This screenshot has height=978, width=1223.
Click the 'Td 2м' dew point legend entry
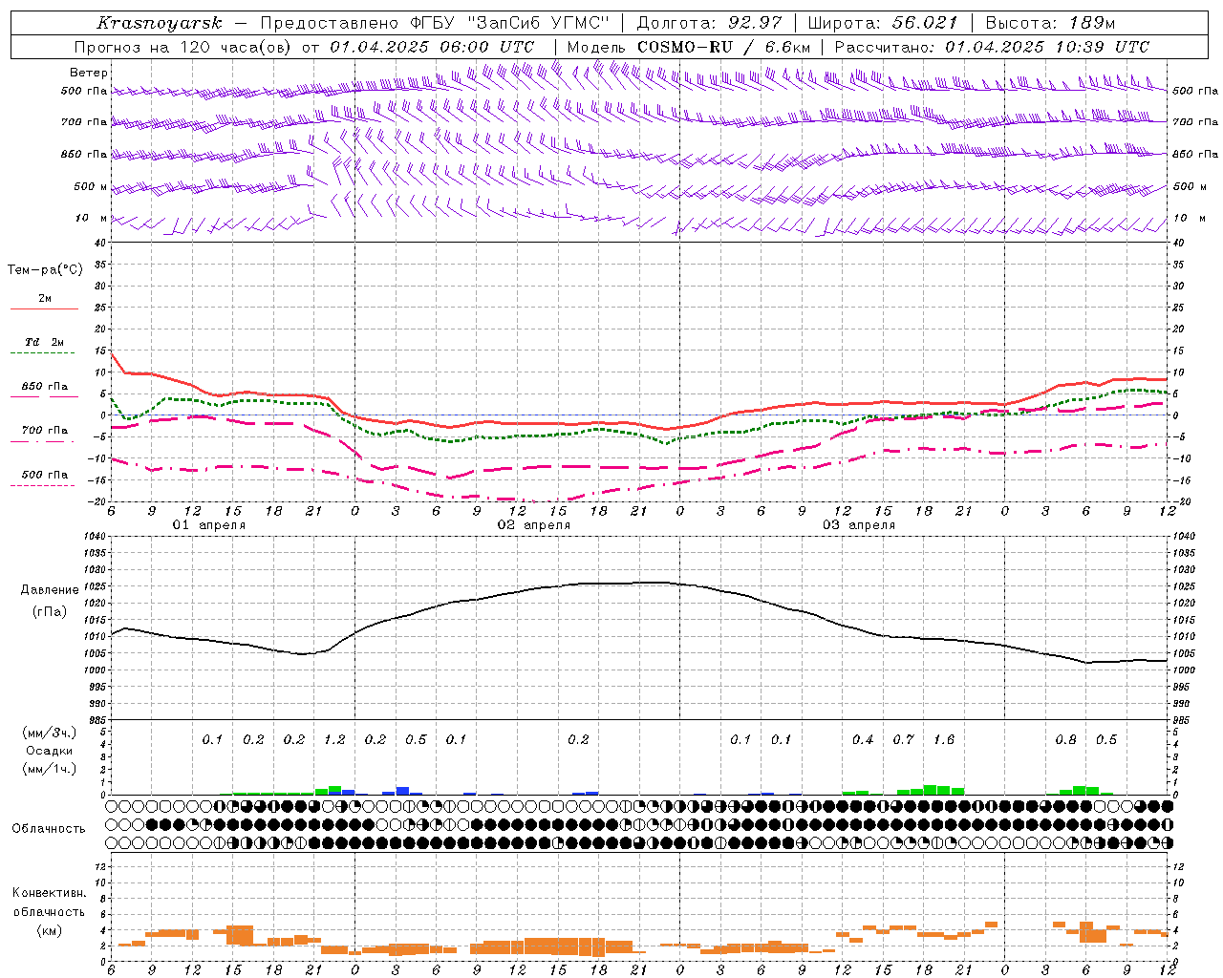[x=45, y=342]
